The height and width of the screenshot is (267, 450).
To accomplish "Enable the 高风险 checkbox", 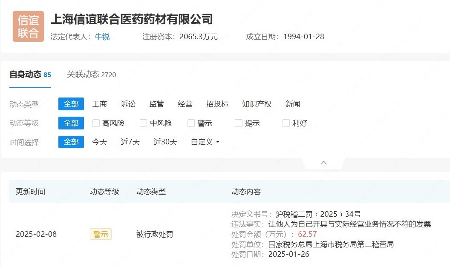I will click(x=95, y=123).
